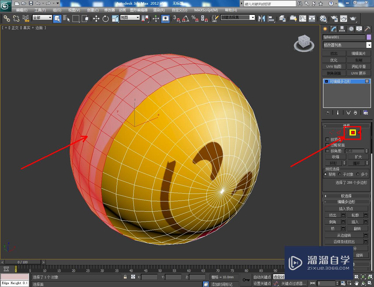This screenshot has width=374, height=287.
Task: Click the Align tool icon
Action: point(271,19)
